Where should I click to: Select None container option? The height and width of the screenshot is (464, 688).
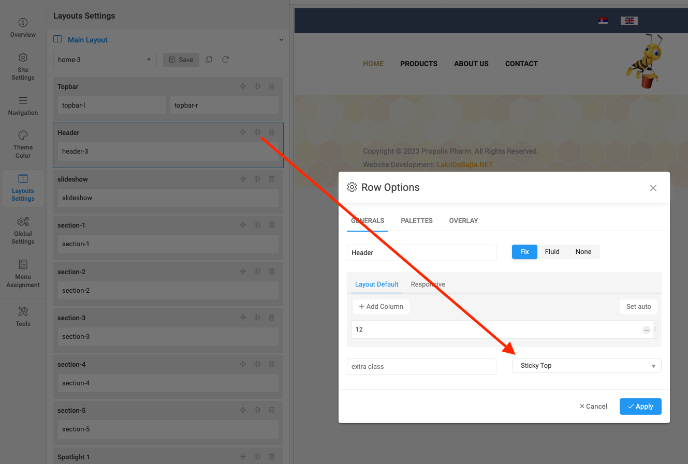[583, 252]
